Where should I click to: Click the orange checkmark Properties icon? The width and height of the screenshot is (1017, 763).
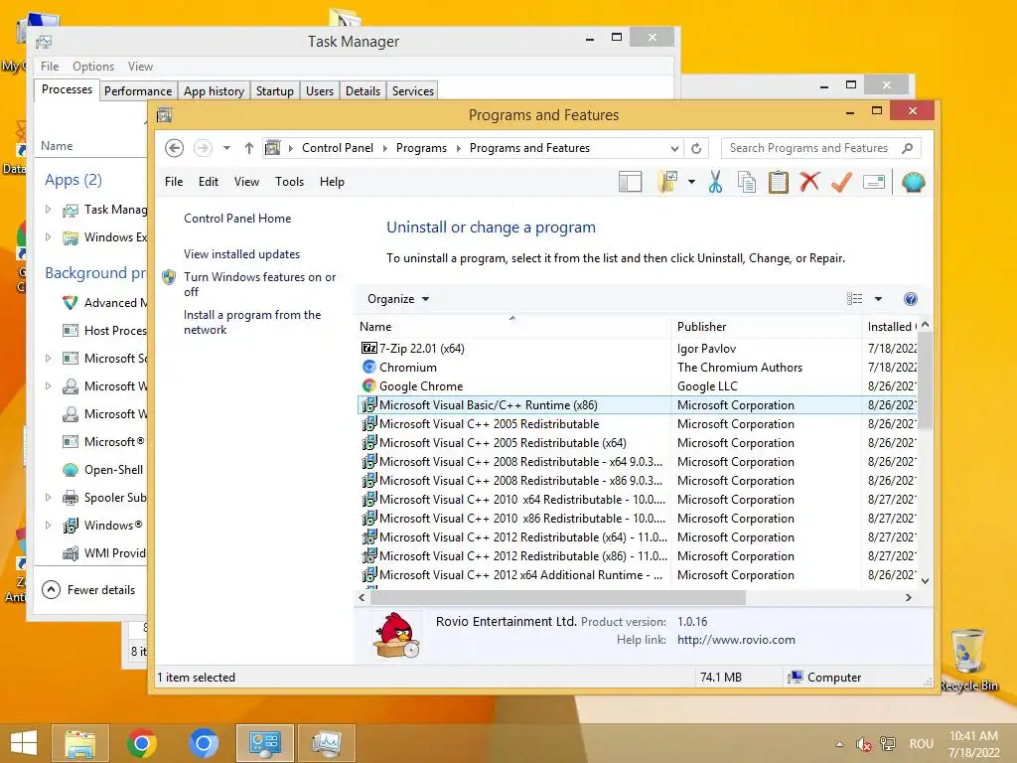tap(841, 183)
